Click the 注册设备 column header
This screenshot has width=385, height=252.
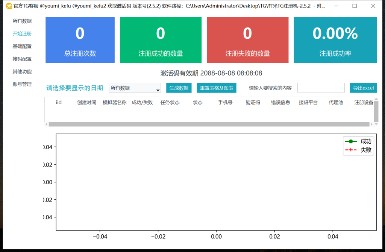(x=364, y=102)
